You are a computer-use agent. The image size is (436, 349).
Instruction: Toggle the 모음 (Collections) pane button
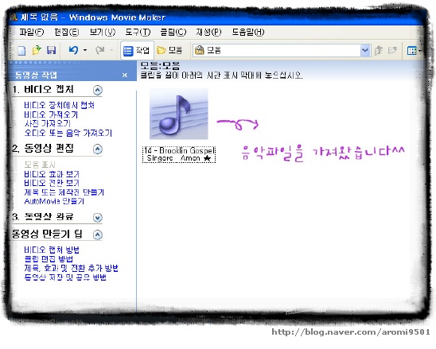169,51
